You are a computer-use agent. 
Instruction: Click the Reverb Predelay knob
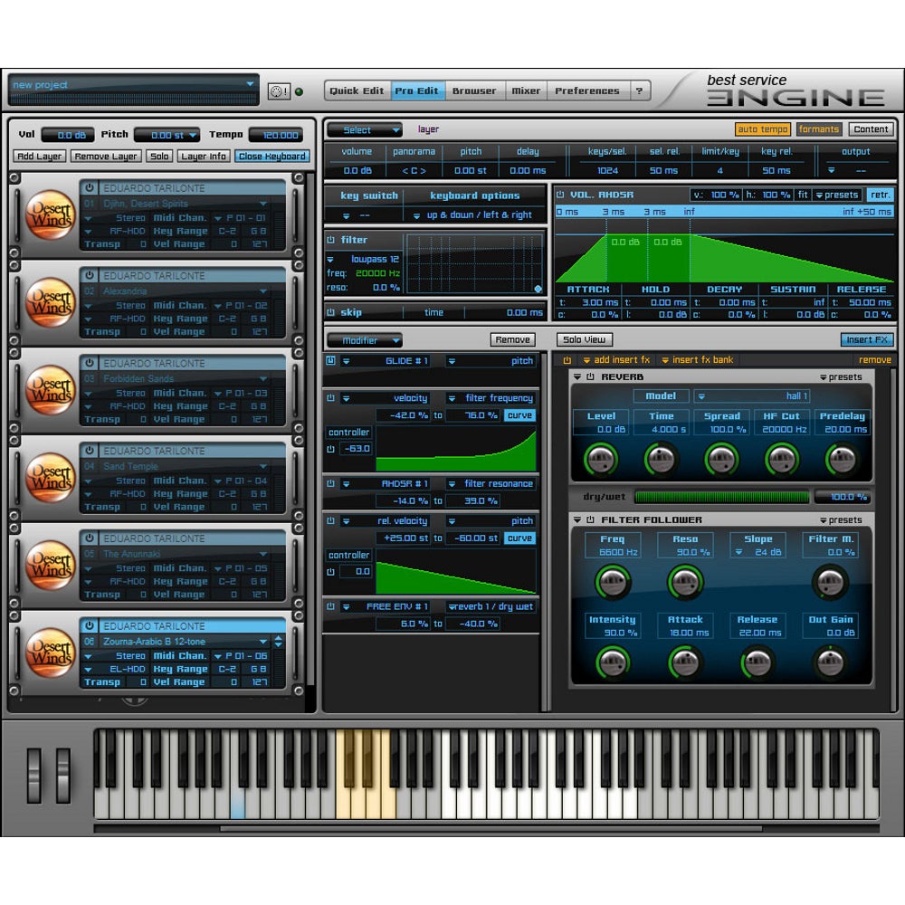842,460
